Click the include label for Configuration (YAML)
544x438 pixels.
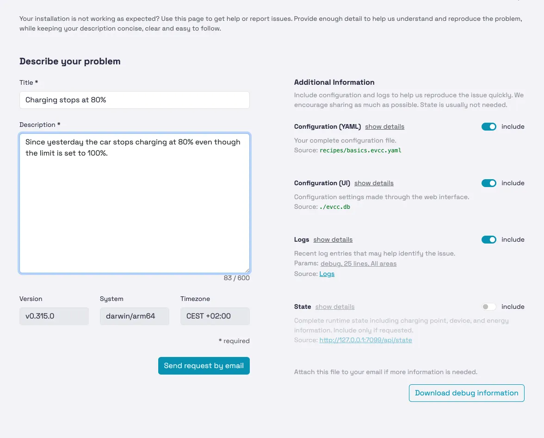click(x=513, y=127)
